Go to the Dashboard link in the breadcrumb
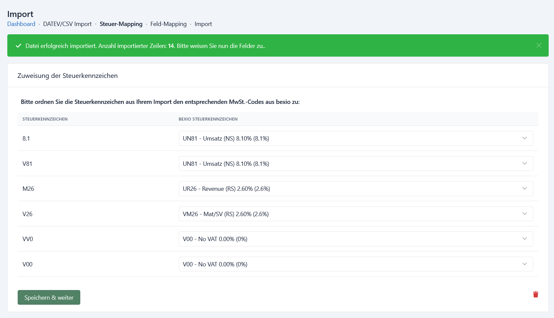 tap(21, 24)
